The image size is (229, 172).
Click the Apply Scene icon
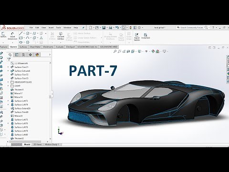(157, 51)
